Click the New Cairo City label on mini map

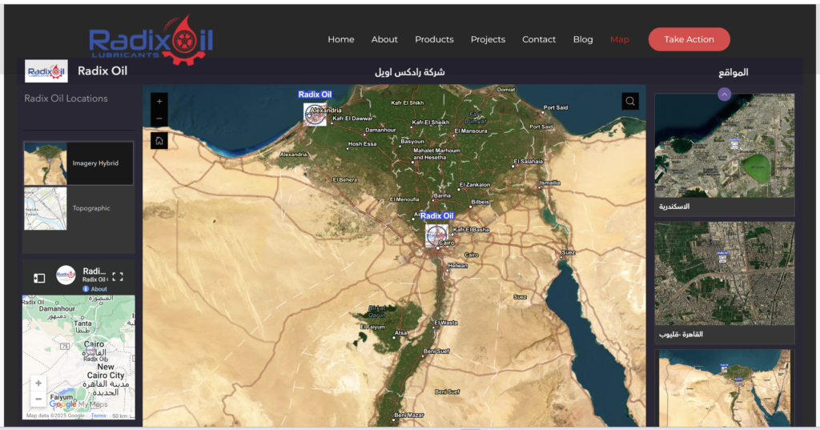[x=106, y=371]
